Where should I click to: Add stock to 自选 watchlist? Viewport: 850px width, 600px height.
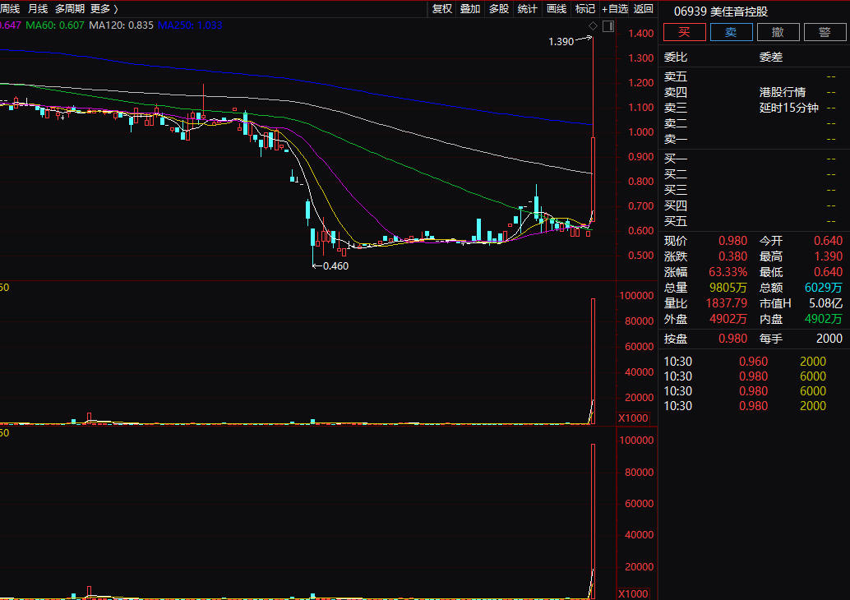615,9
